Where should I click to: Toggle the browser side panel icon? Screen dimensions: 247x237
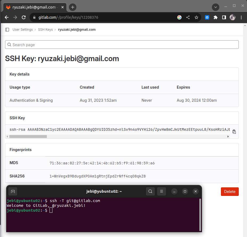click(x=224, y=17)
